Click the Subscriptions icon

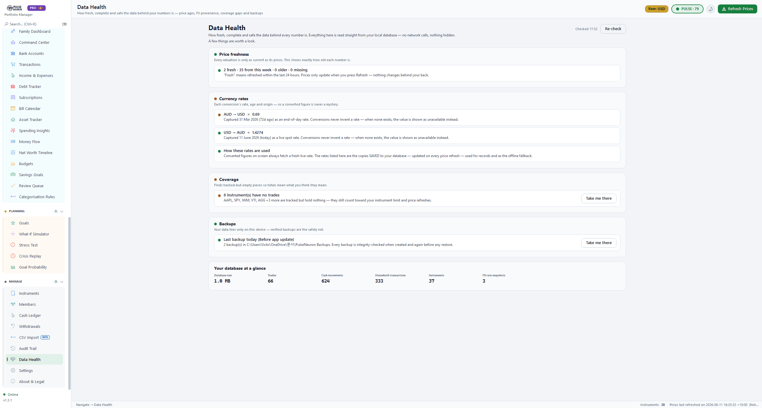click(x=13, y=97)
